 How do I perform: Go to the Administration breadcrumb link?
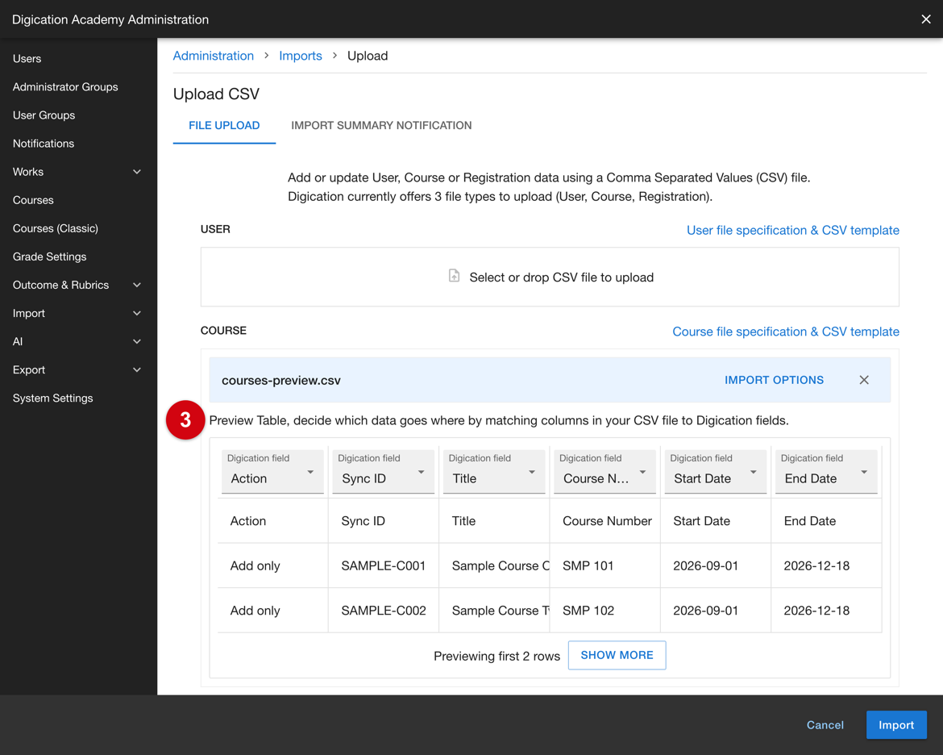213,56
